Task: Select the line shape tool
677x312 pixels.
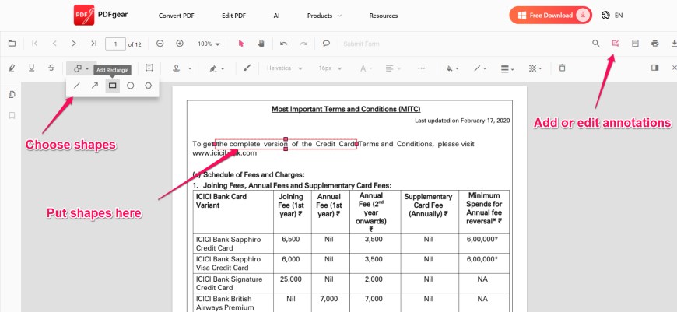Action: click(76, 86)
